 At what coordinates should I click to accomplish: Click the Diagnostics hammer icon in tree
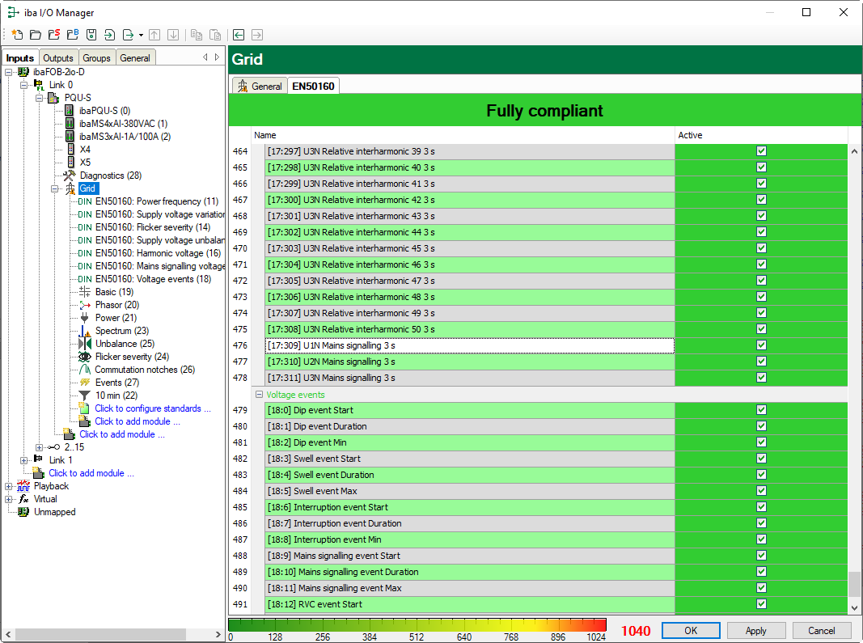pyautogui.click(x=69, y=176)
